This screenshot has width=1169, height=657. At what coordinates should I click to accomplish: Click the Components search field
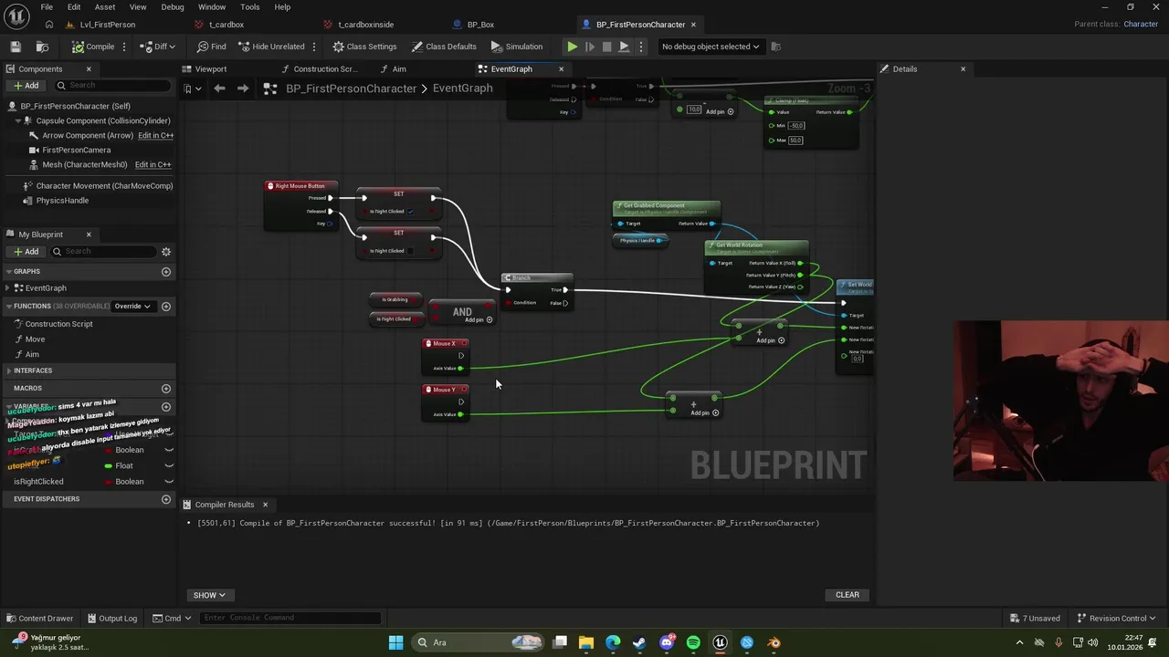pos(111,86)
